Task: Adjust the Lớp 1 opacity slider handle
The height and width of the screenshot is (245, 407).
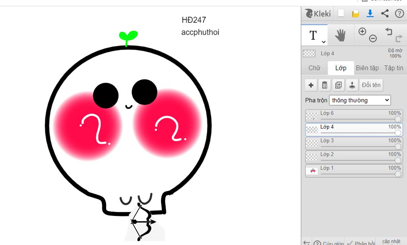Action: [397, 174]
